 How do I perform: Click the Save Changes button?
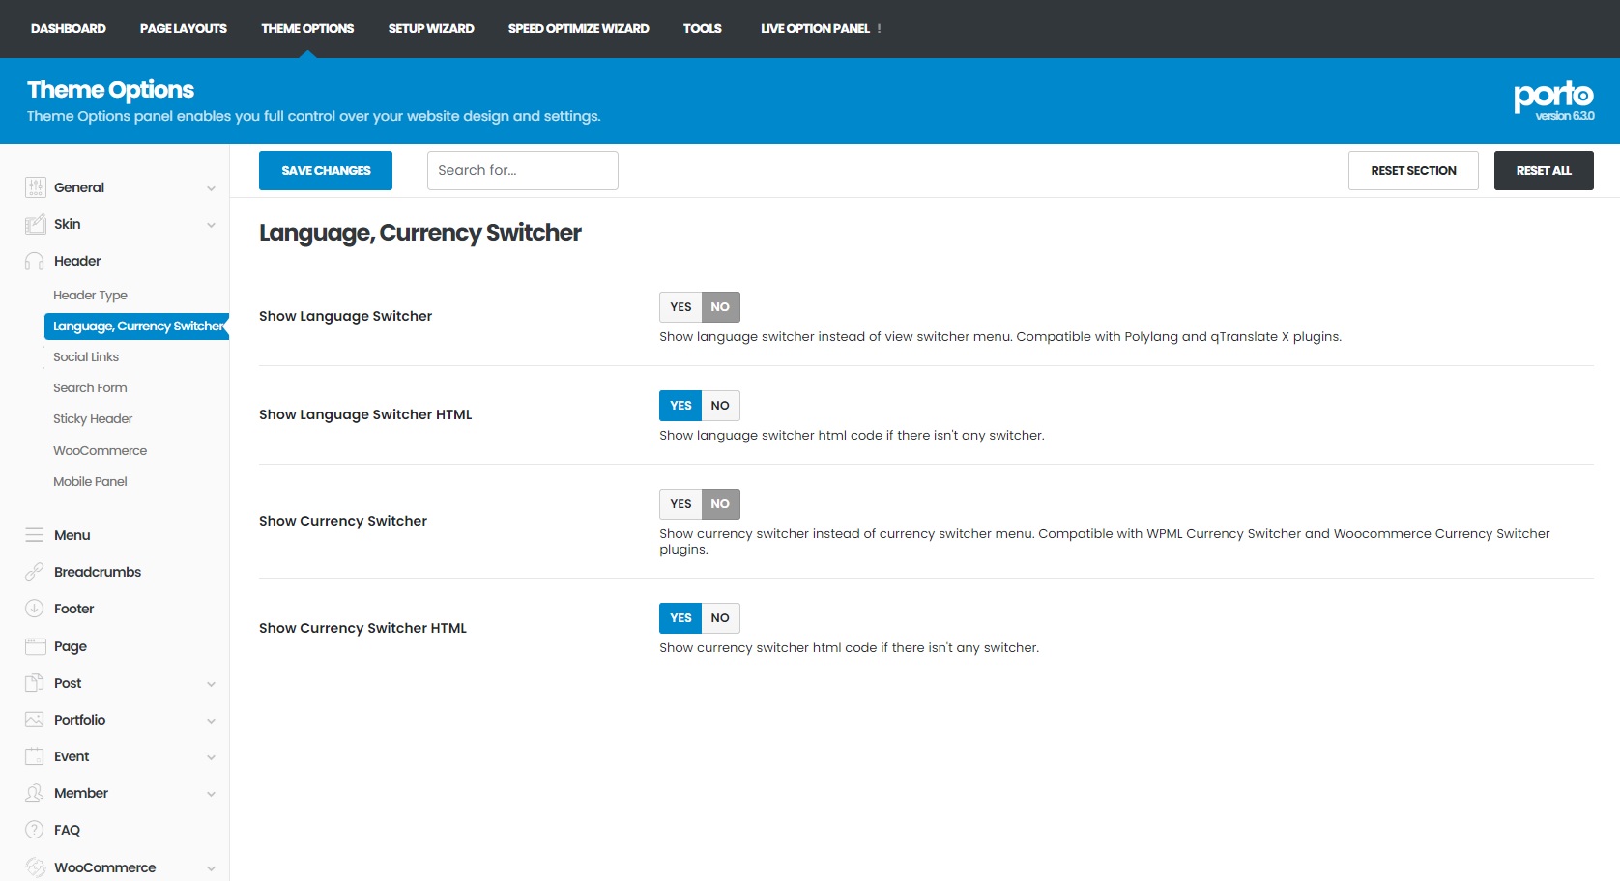pos(325,170)
